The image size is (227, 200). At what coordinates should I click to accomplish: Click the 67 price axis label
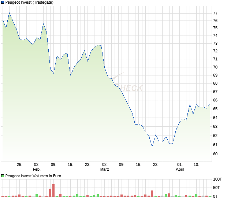click(x=215, y=92)
